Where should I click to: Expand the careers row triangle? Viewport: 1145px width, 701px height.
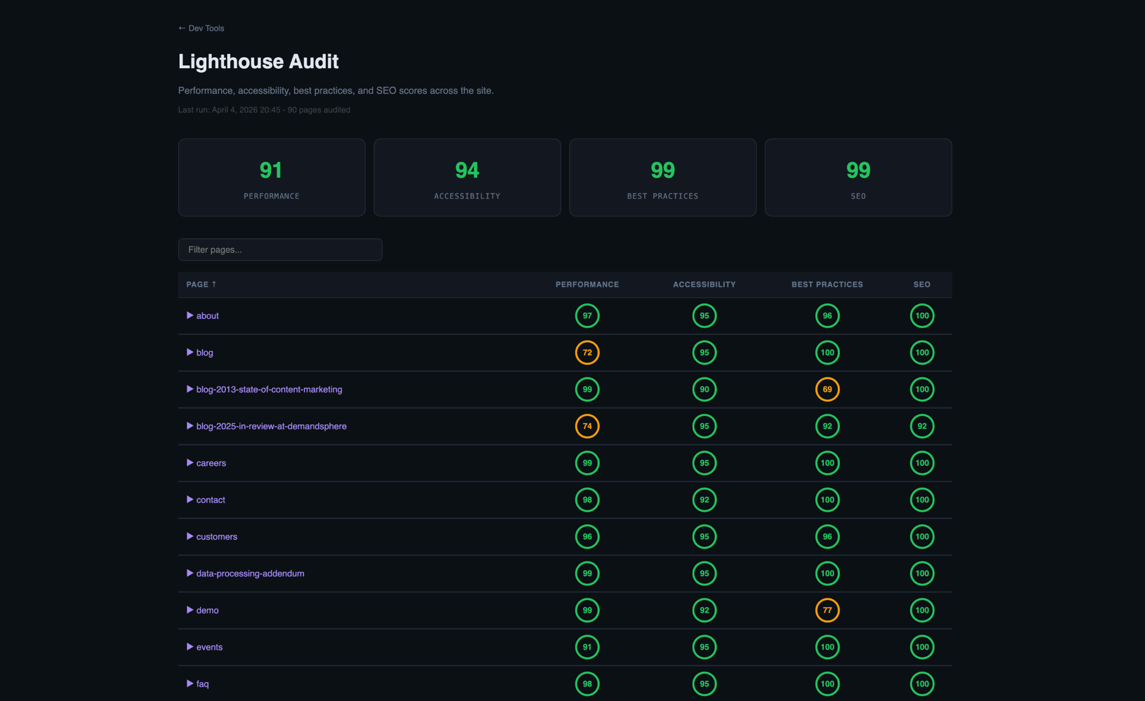[189, 463]
